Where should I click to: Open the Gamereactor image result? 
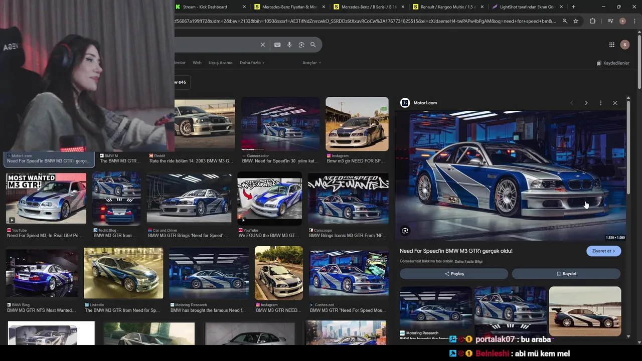click(x=280, y=123)
